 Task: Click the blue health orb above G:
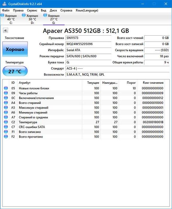[45, 15]
